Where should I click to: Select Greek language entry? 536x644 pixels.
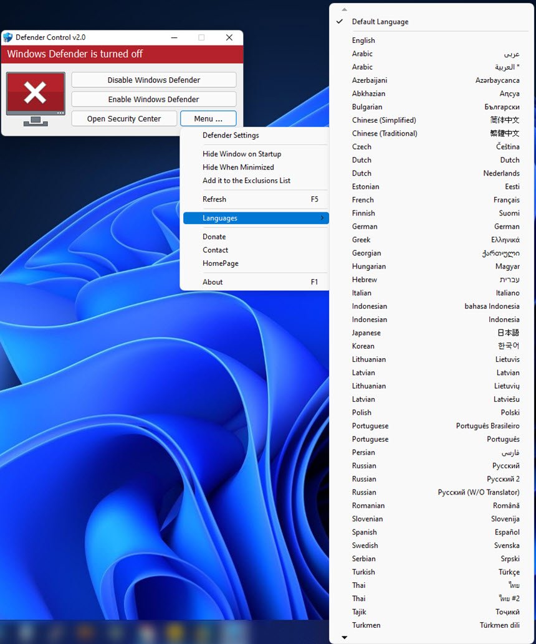click(431, 240)
